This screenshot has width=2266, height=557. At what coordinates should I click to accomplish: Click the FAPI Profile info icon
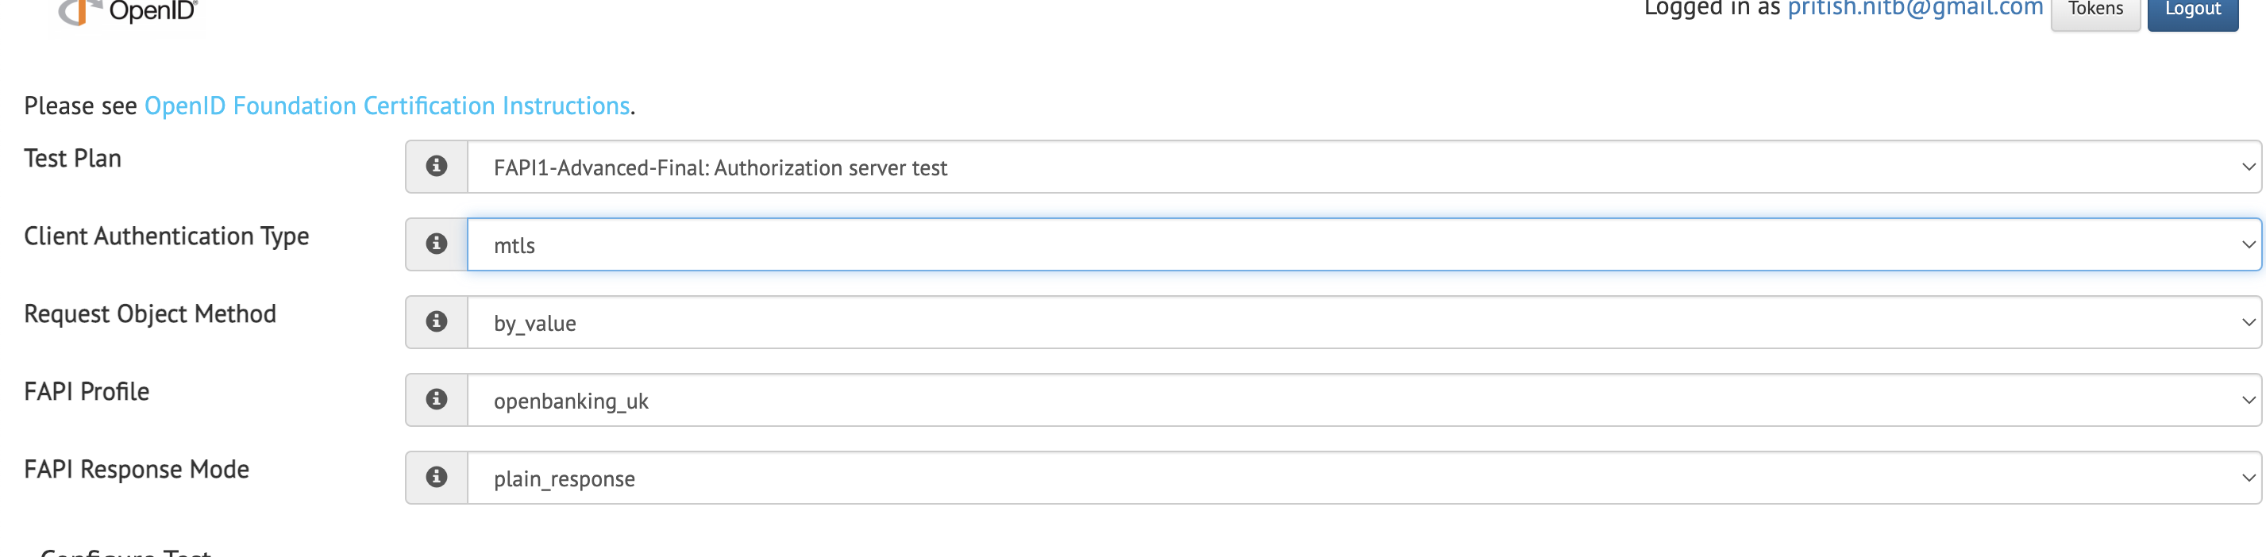click(437, 400)
